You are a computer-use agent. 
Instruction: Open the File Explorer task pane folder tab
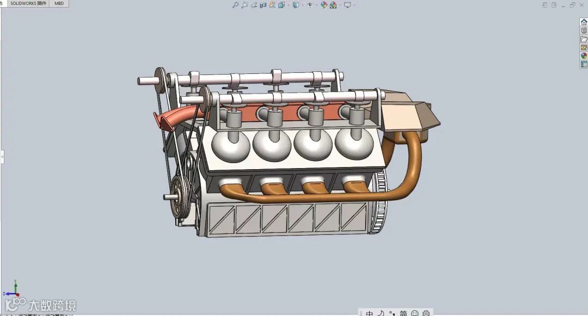pos(584,39)
